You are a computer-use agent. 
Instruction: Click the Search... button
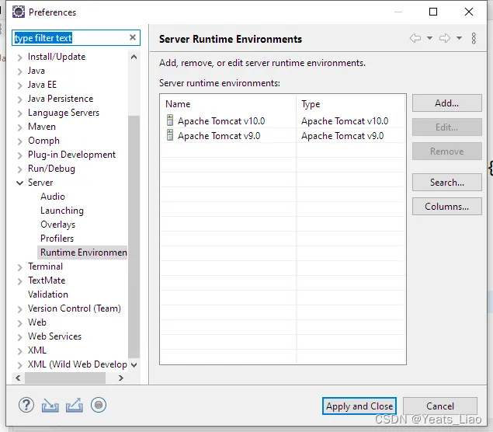pos(446,182)
